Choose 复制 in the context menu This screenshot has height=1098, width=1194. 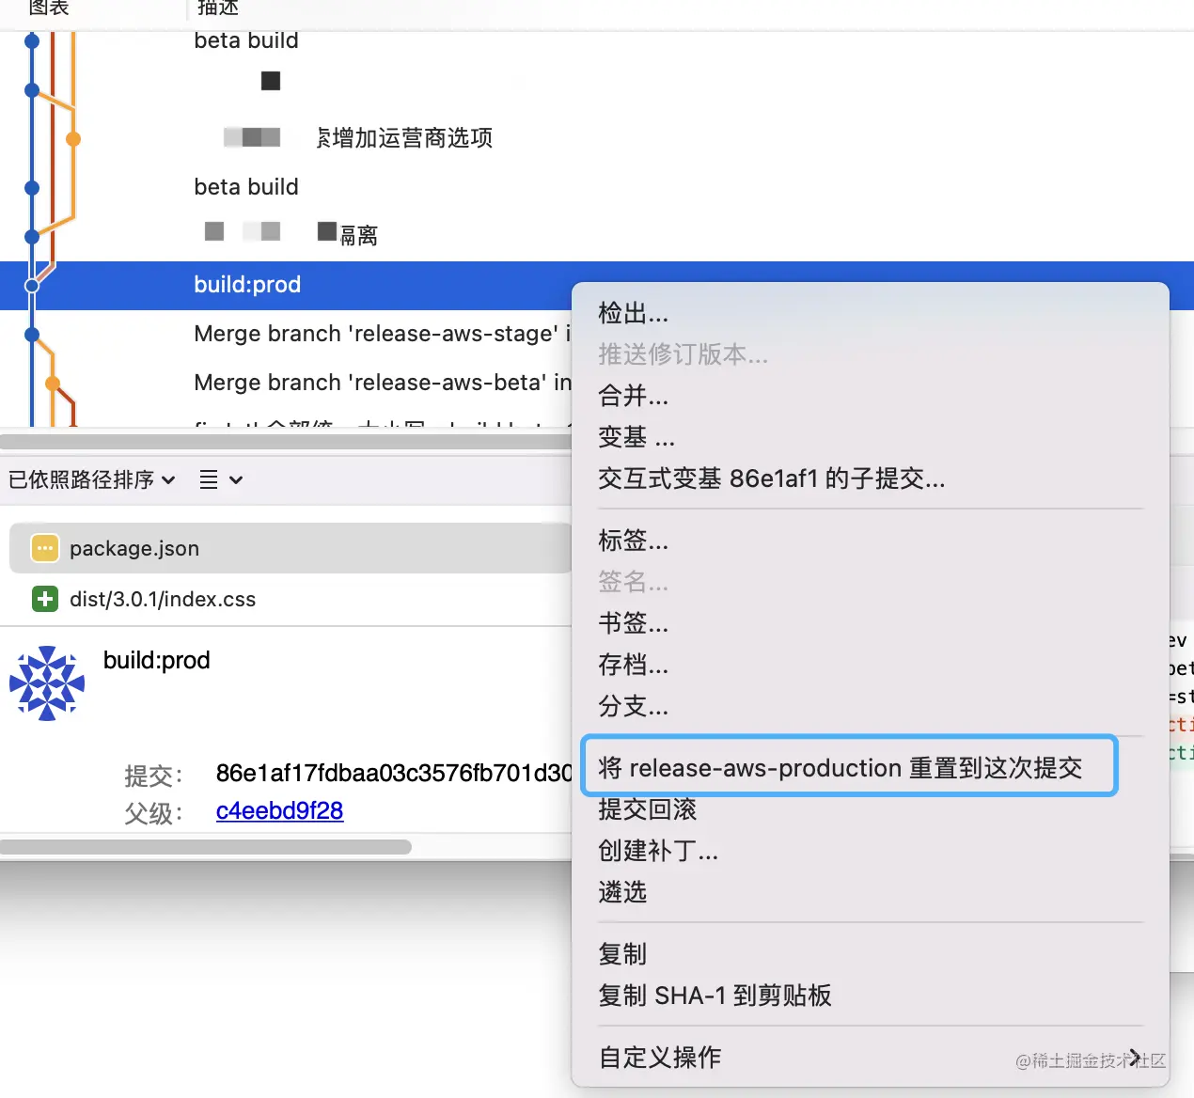click(x=622, y=954)
